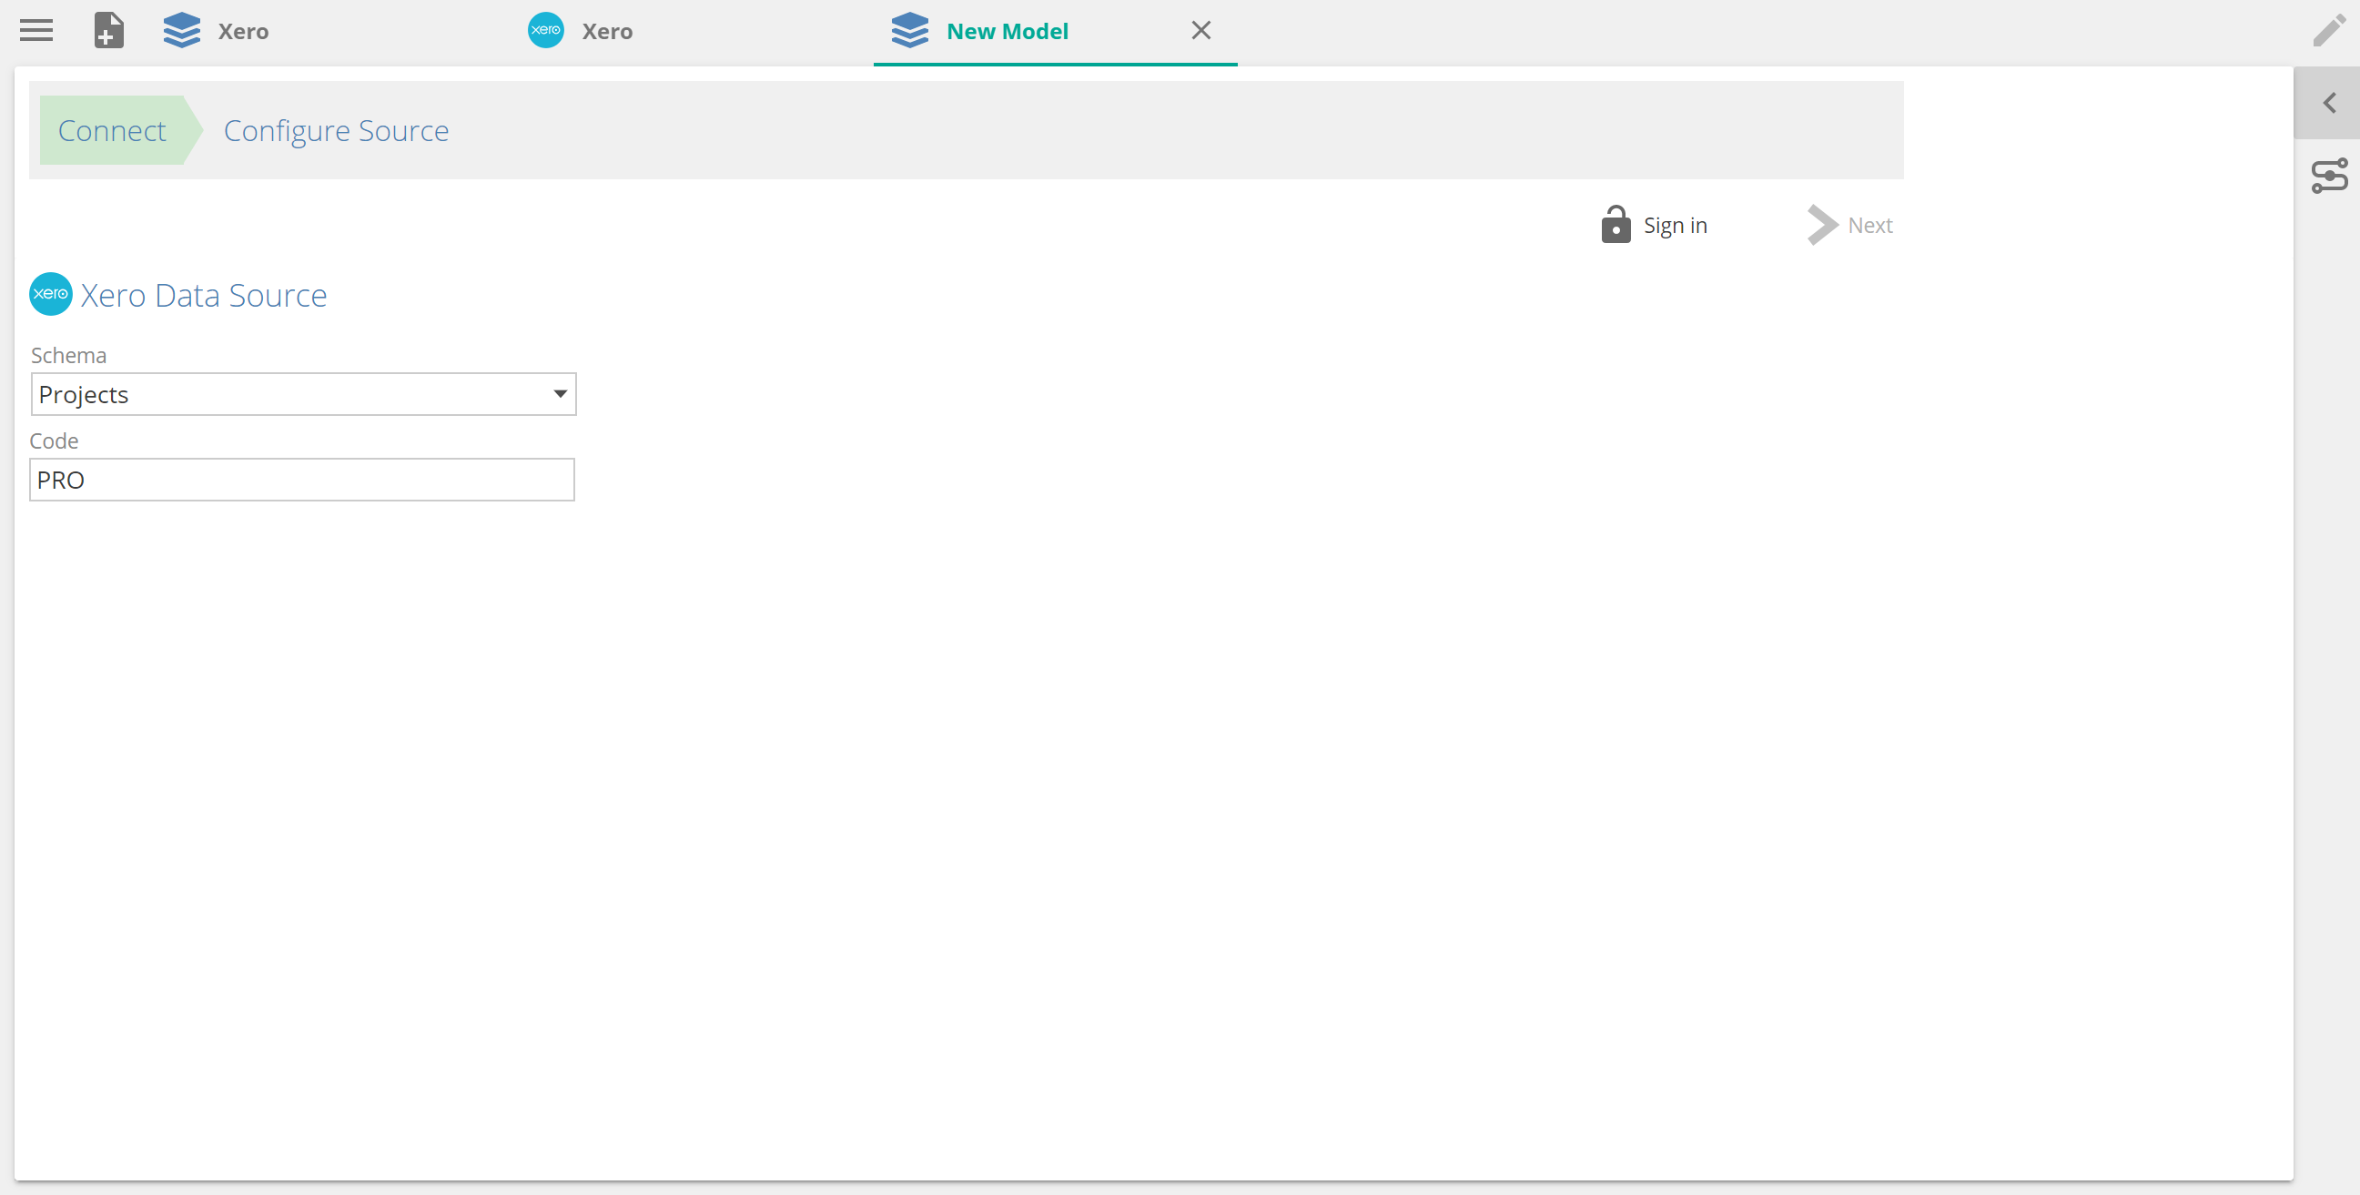Click the Sign in lock icon
Image resolution: width=2360 pixels, height=1195 pixels.
(x=1616, y=225)
